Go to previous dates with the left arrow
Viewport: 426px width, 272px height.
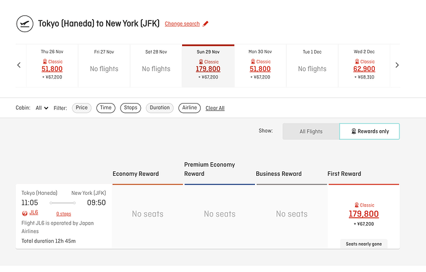[19, 65]
